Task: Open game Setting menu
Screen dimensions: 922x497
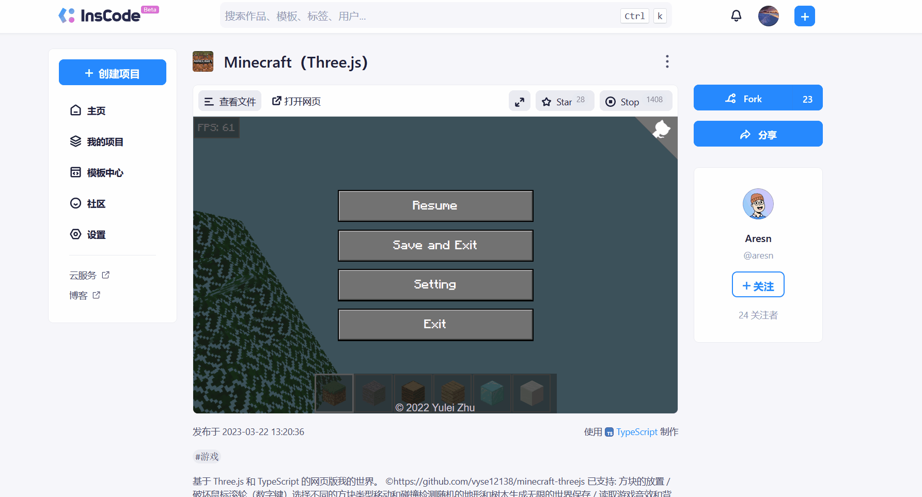Action: 435,284
